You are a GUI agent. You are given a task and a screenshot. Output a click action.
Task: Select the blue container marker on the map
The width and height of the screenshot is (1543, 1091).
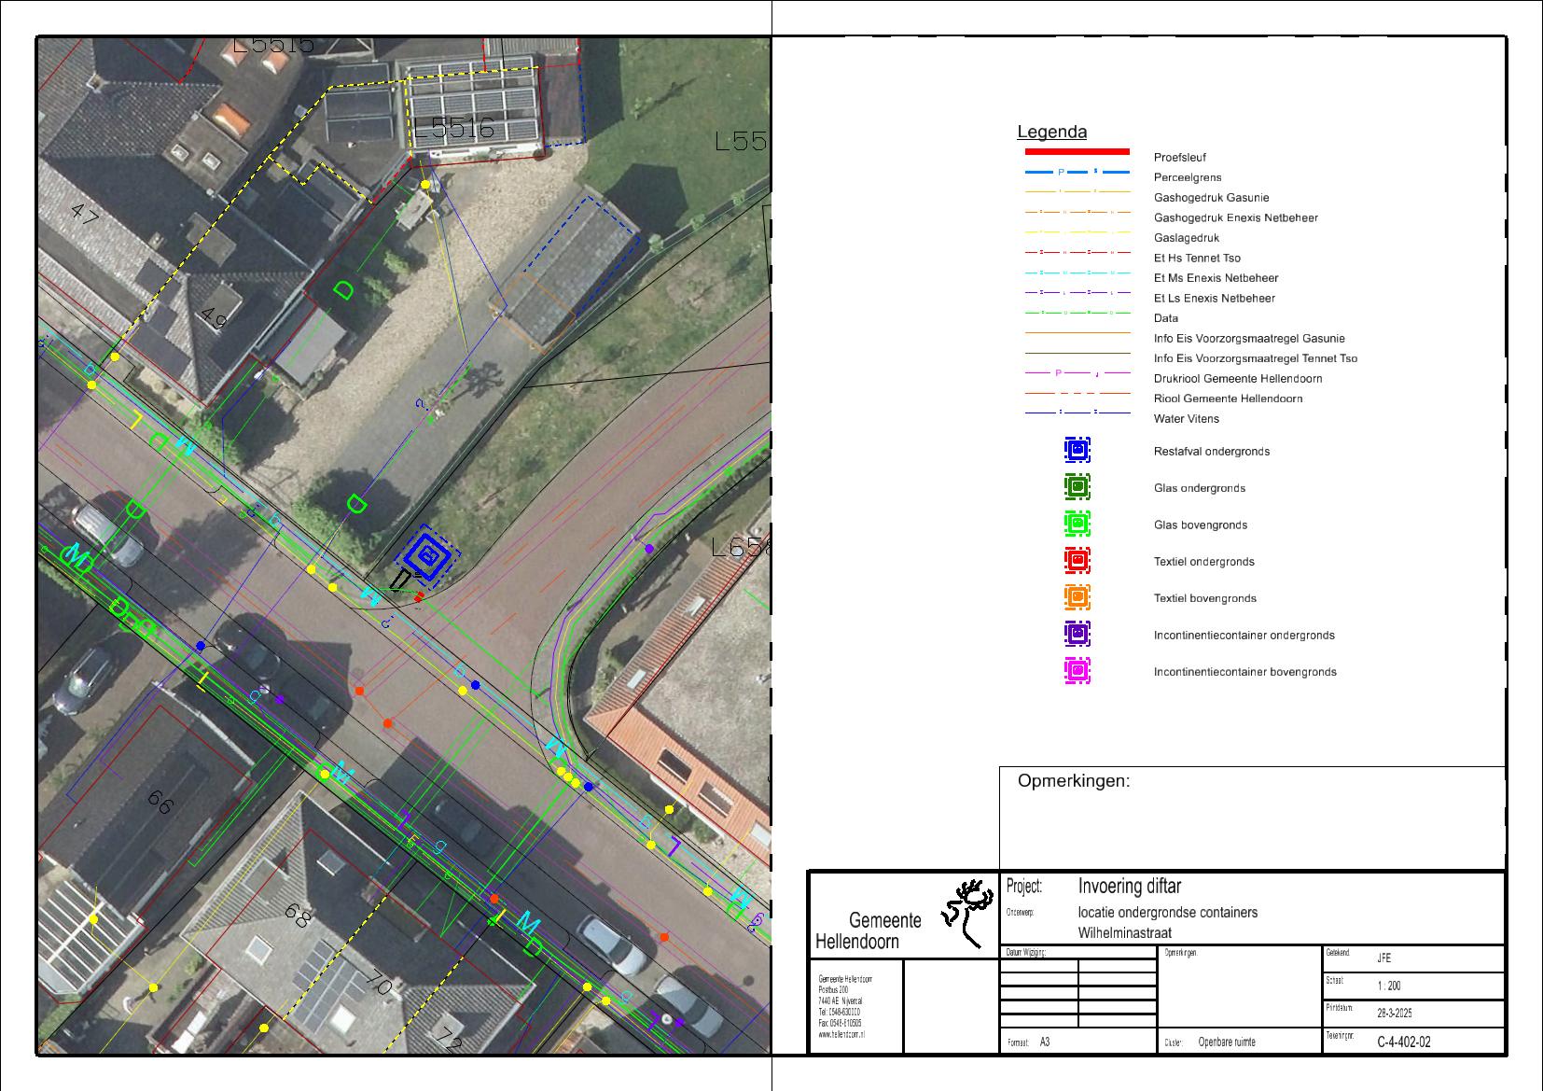click(426, 556)
